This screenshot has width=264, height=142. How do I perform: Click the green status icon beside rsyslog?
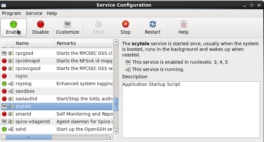(x=4, y=84)
